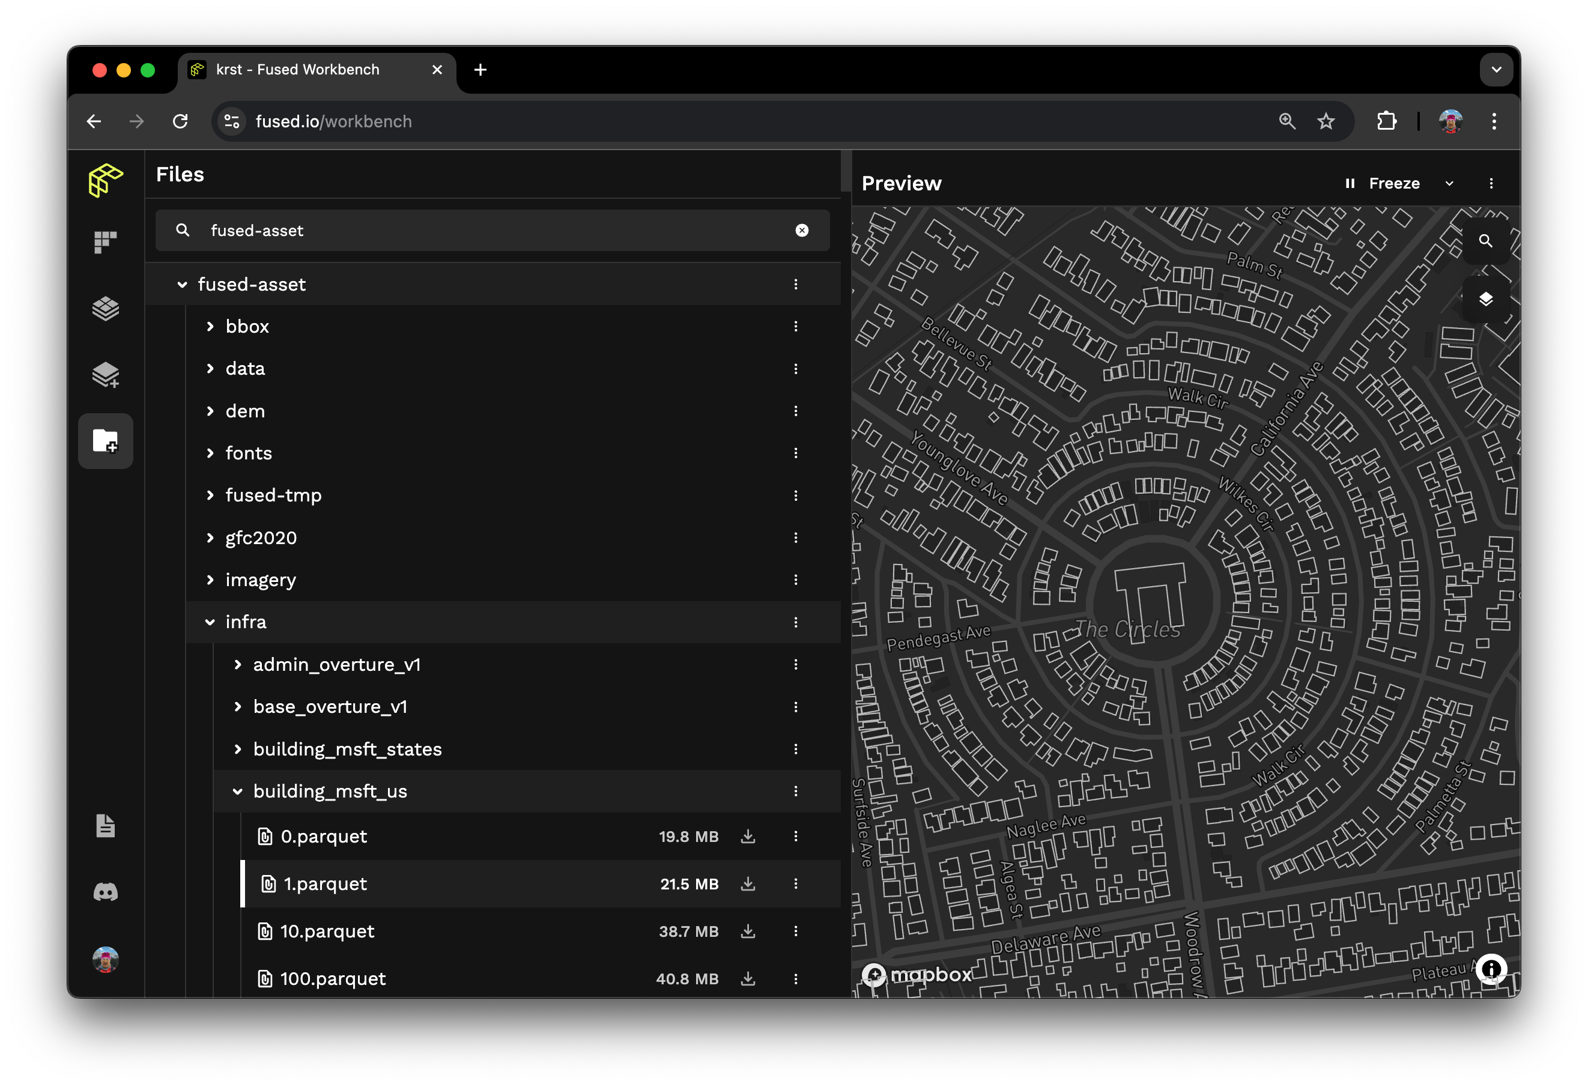This screenshot has width=1588, height=1087.
Task: Open the map basemap layers button
Action: pos(1485,299)
